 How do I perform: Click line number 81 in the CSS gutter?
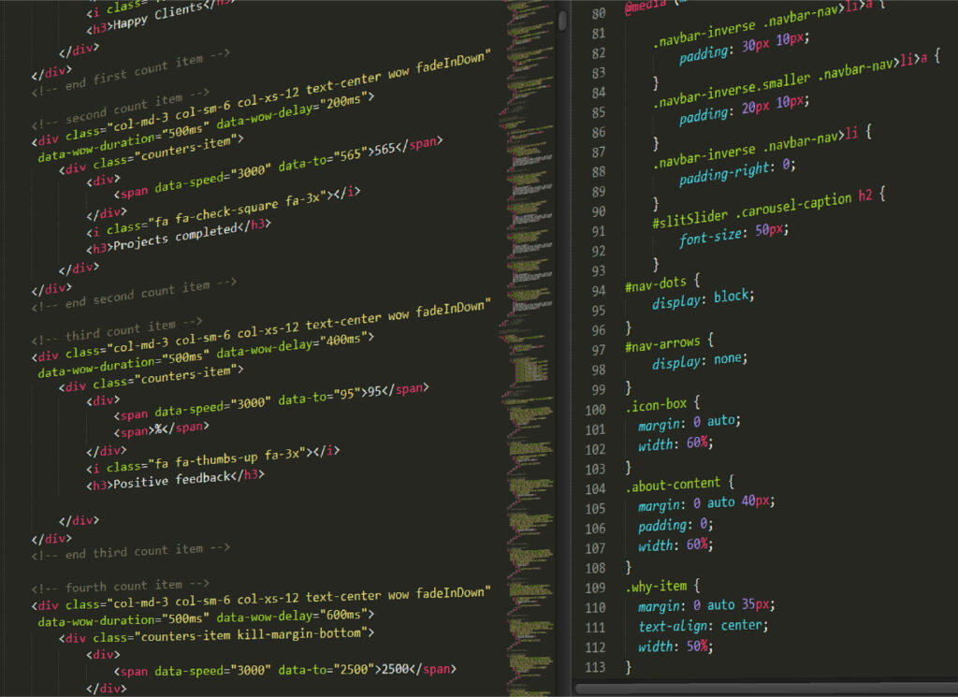click(598, 33)
